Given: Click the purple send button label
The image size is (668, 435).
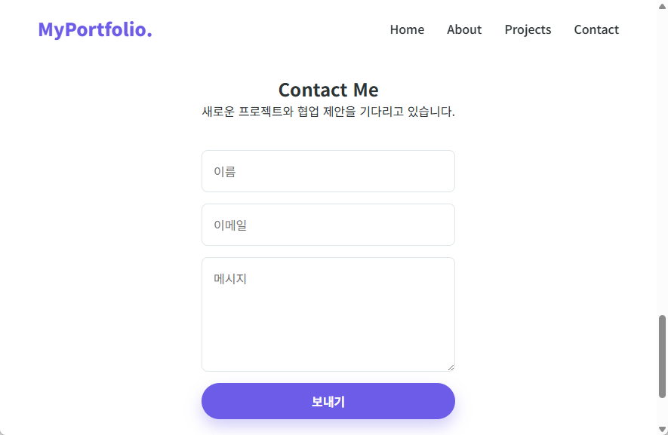Looking at the screenshot, I should pyautogui.click(x=328, y=400).
